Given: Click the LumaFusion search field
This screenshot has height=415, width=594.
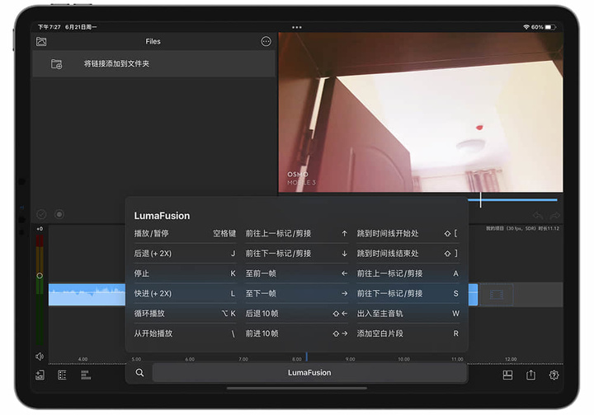Looking at the screenshot, I should [309, 372].
